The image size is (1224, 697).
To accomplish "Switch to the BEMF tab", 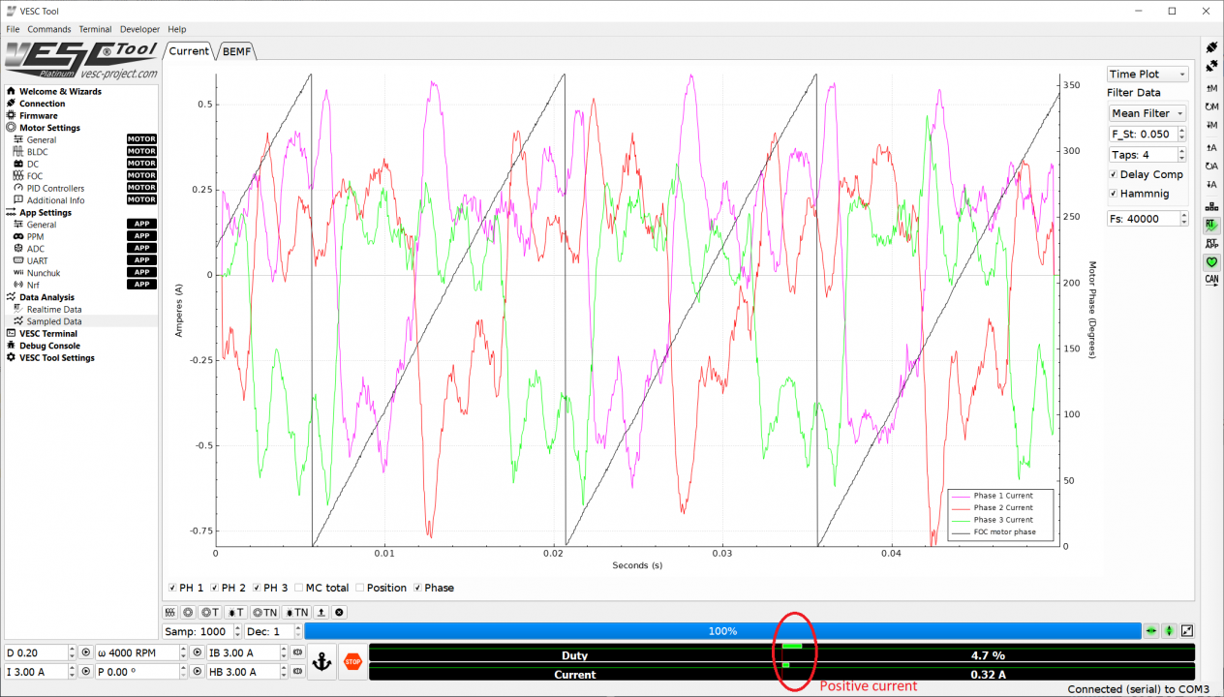I will 236,51.
